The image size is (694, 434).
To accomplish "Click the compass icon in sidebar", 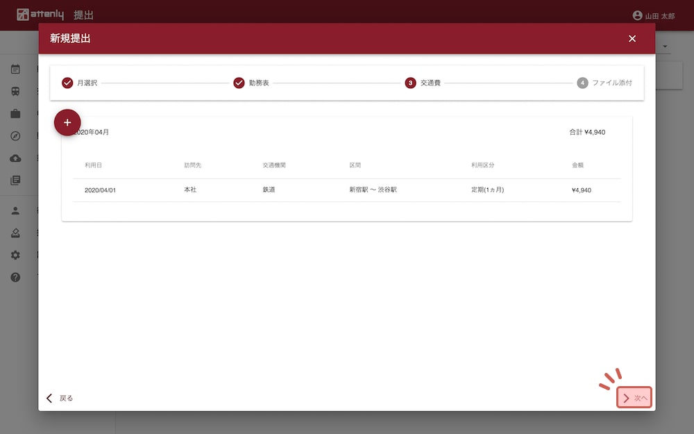I will pos(15,136).
